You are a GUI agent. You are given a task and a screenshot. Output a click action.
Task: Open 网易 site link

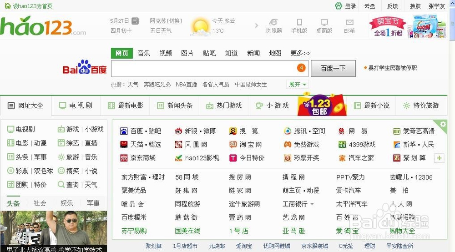click(x=353, y=131)
